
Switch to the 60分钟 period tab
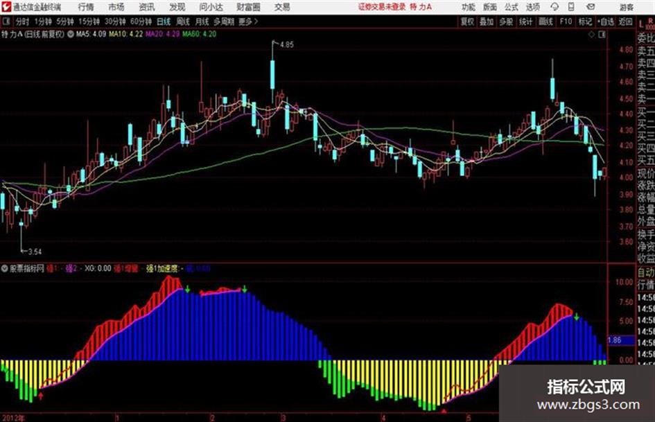click(141, 21)
